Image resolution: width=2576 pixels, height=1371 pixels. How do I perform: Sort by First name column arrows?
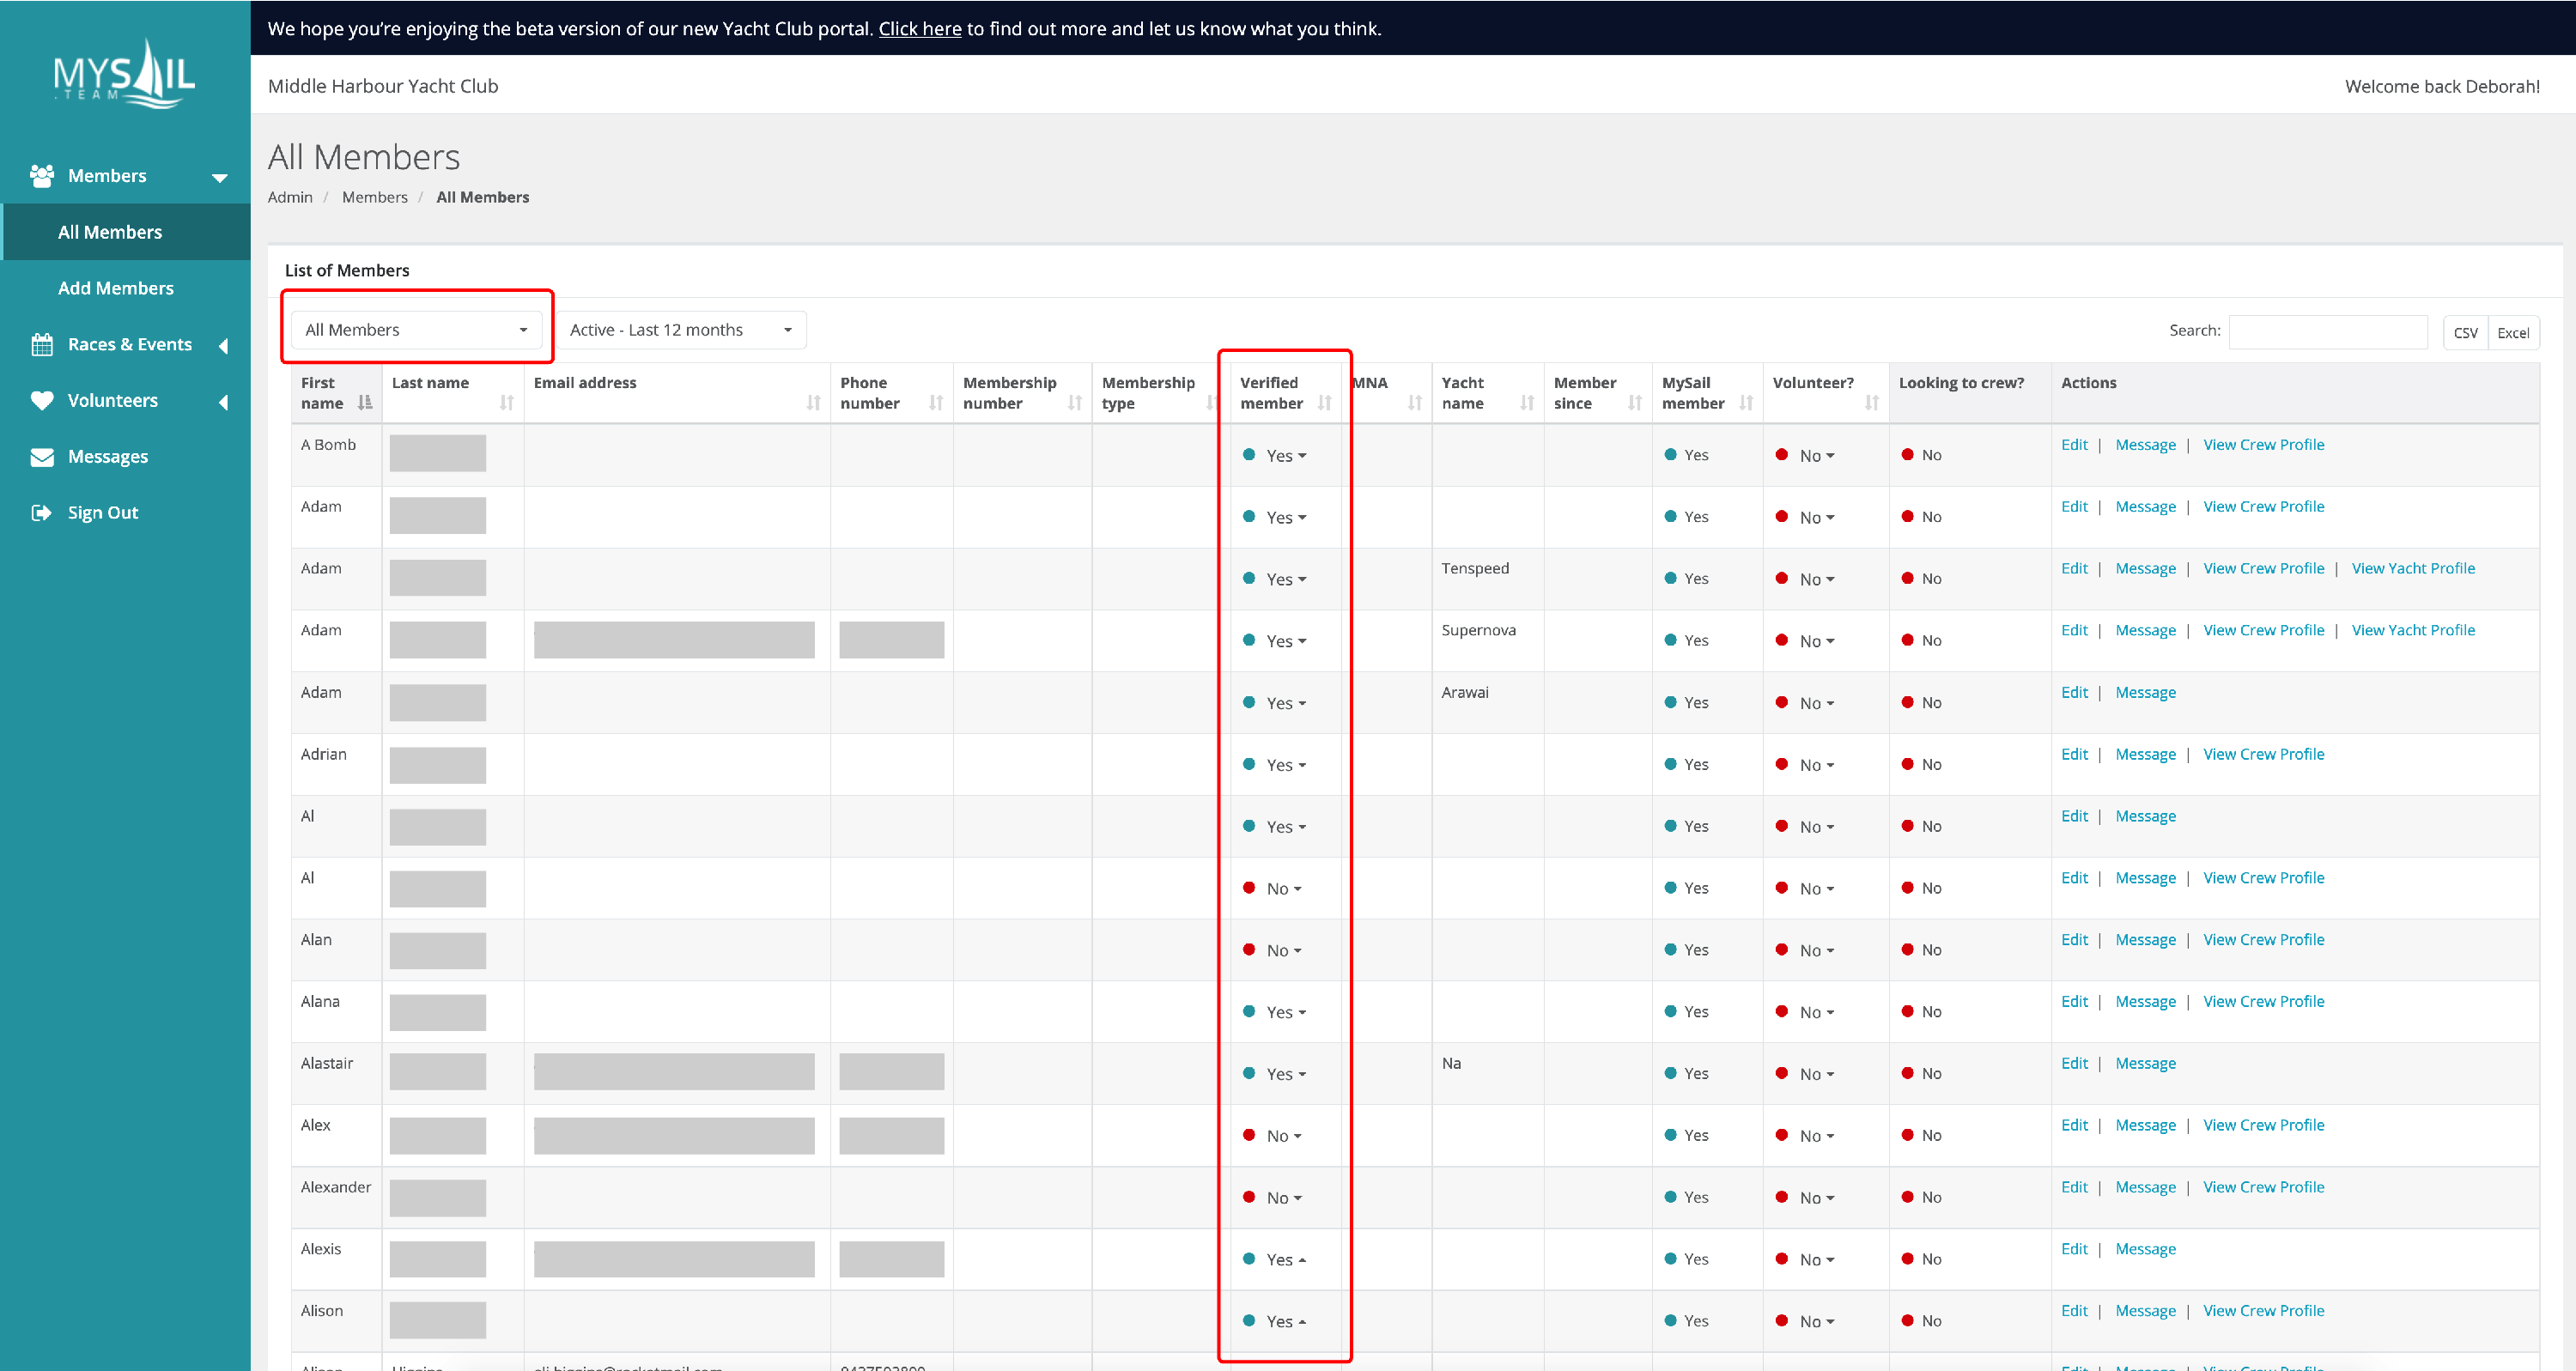365,402
